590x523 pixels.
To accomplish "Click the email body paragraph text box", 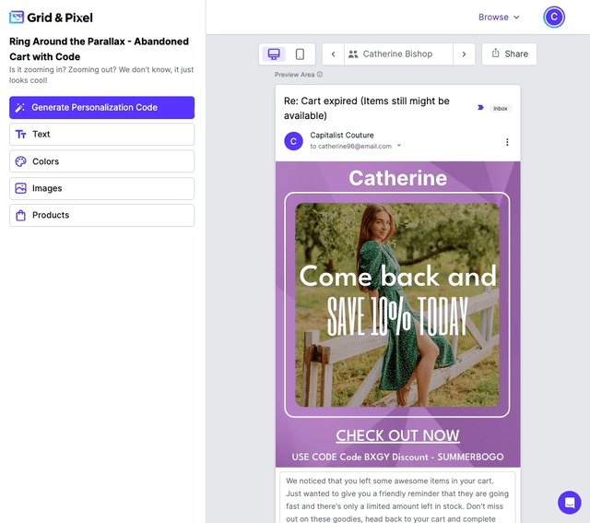I will (x=397, y=498).
